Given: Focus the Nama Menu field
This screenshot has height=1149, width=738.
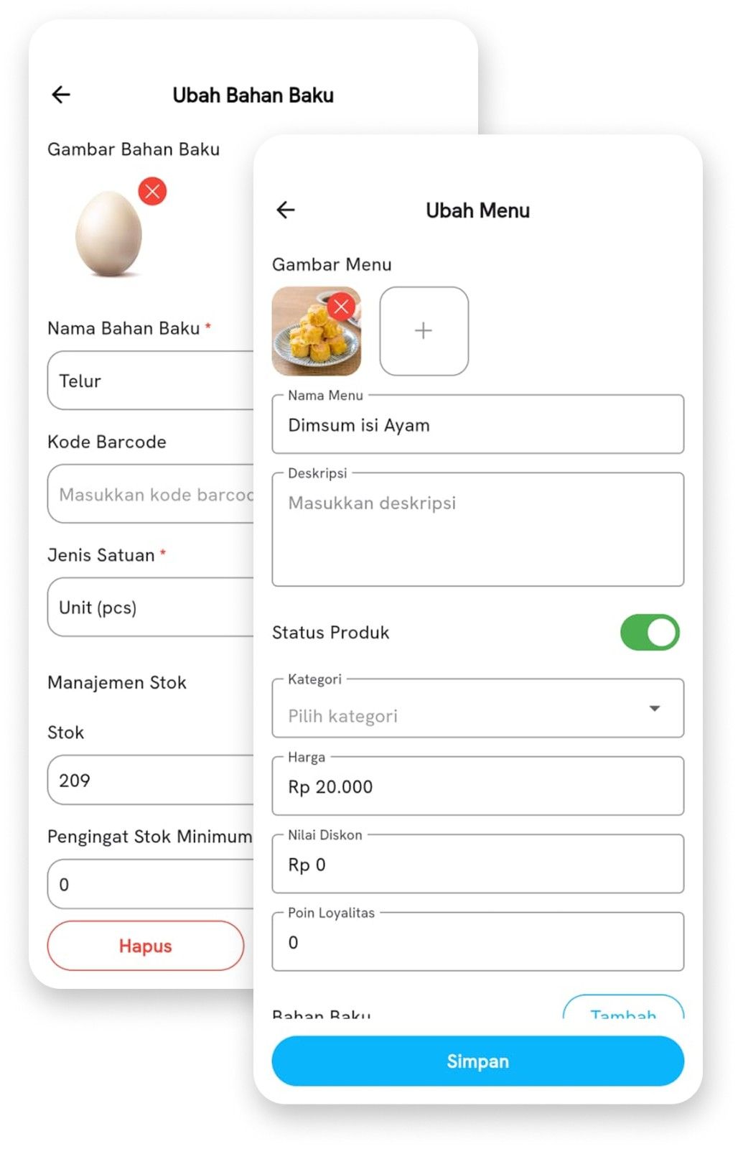Looking at the screenshot, I should tap(477, 424).
